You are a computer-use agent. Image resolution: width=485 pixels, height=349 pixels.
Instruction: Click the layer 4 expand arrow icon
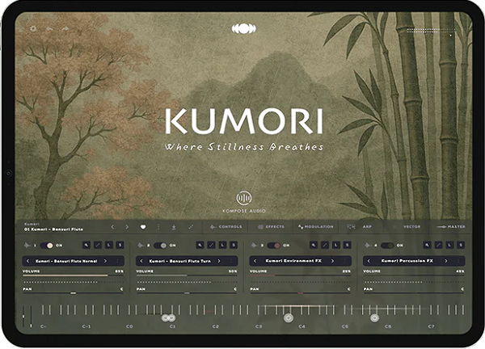[438, 245]
